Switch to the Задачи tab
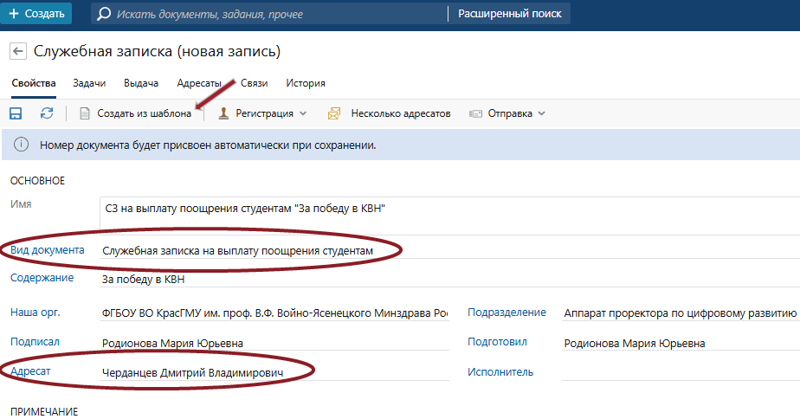 tap(89, 84)
